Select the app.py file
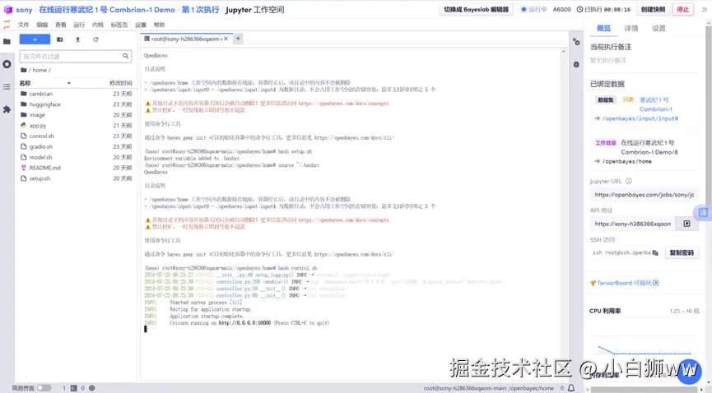Screen dimensions: 712x393 [x=38, y=125]
